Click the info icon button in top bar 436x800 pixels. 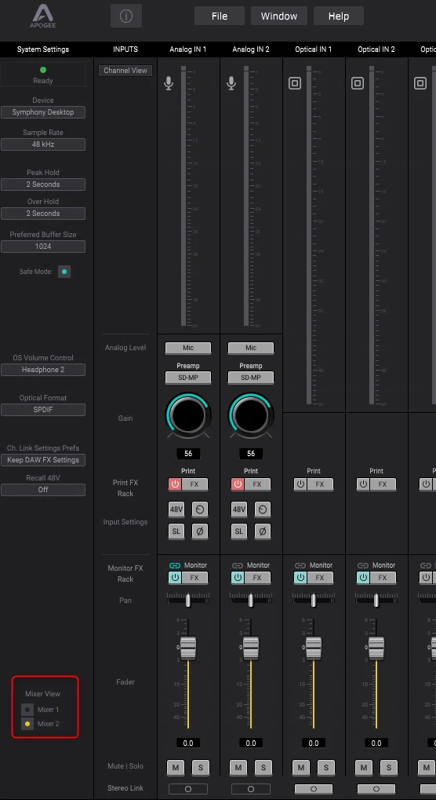(126, 16)
